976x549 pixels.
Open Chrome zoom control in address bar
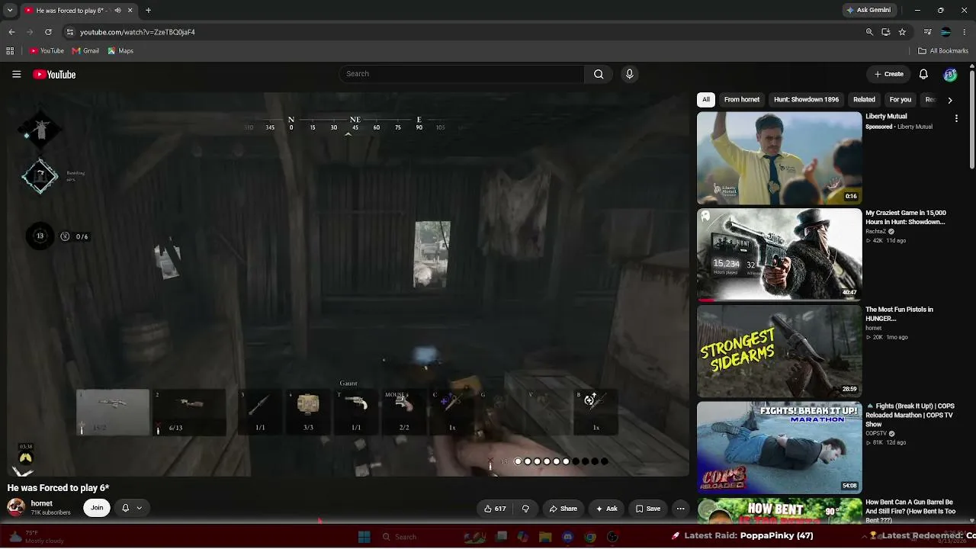869,32
